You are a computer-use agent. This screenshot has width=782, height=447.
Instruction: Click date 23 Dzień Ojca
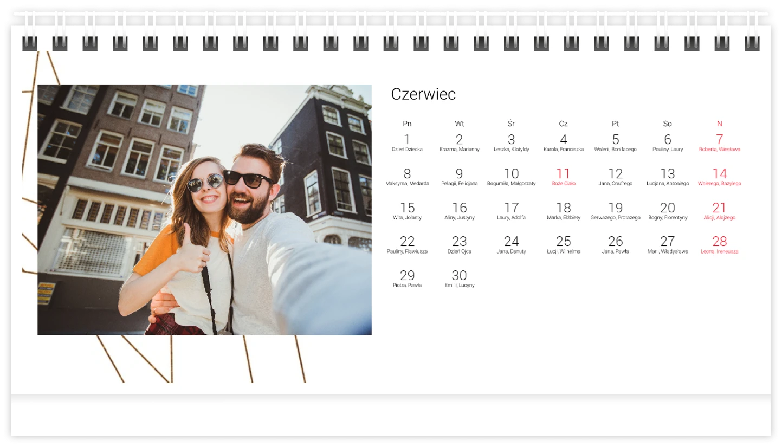click(459, 244)
